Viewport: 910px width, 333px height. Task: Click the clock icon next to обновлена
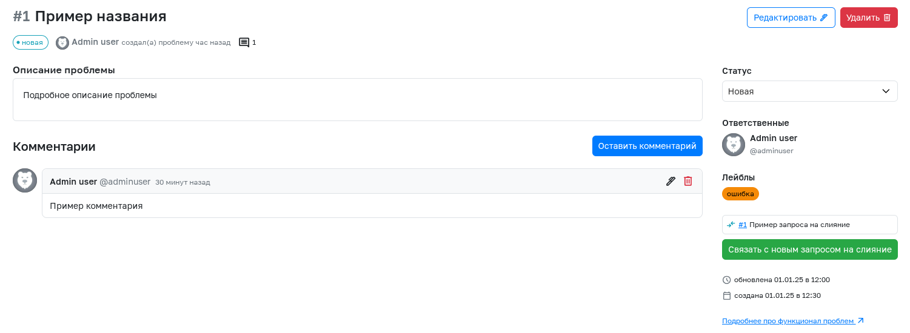pos(727,280)
